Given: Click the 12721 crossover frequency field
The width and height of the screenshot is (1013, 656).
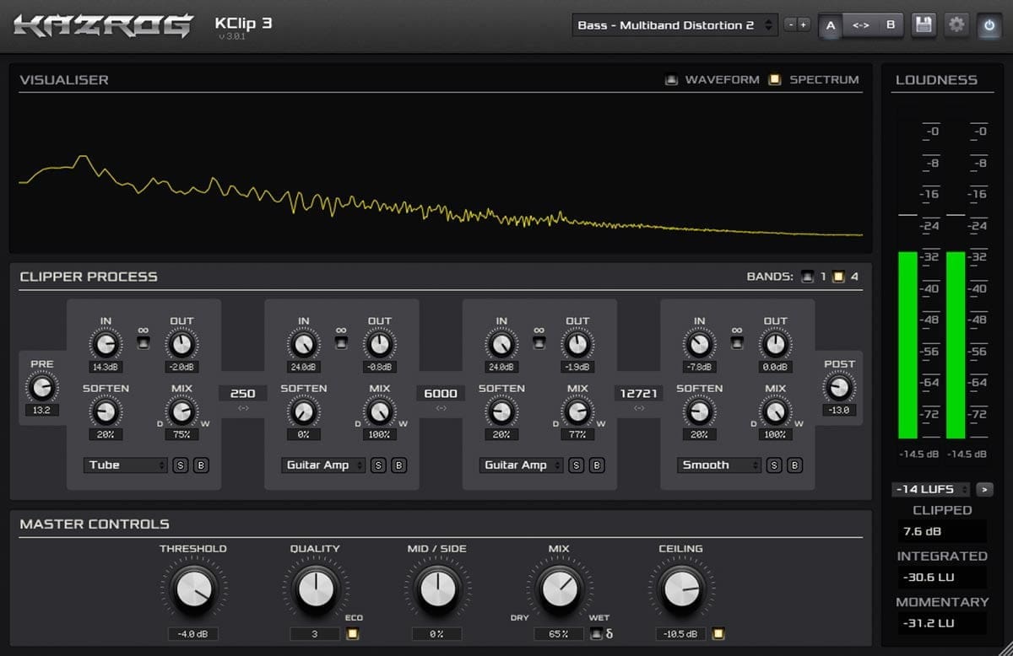Looking at the screenshot, I should pyautogui.click(x=638, y=393).
